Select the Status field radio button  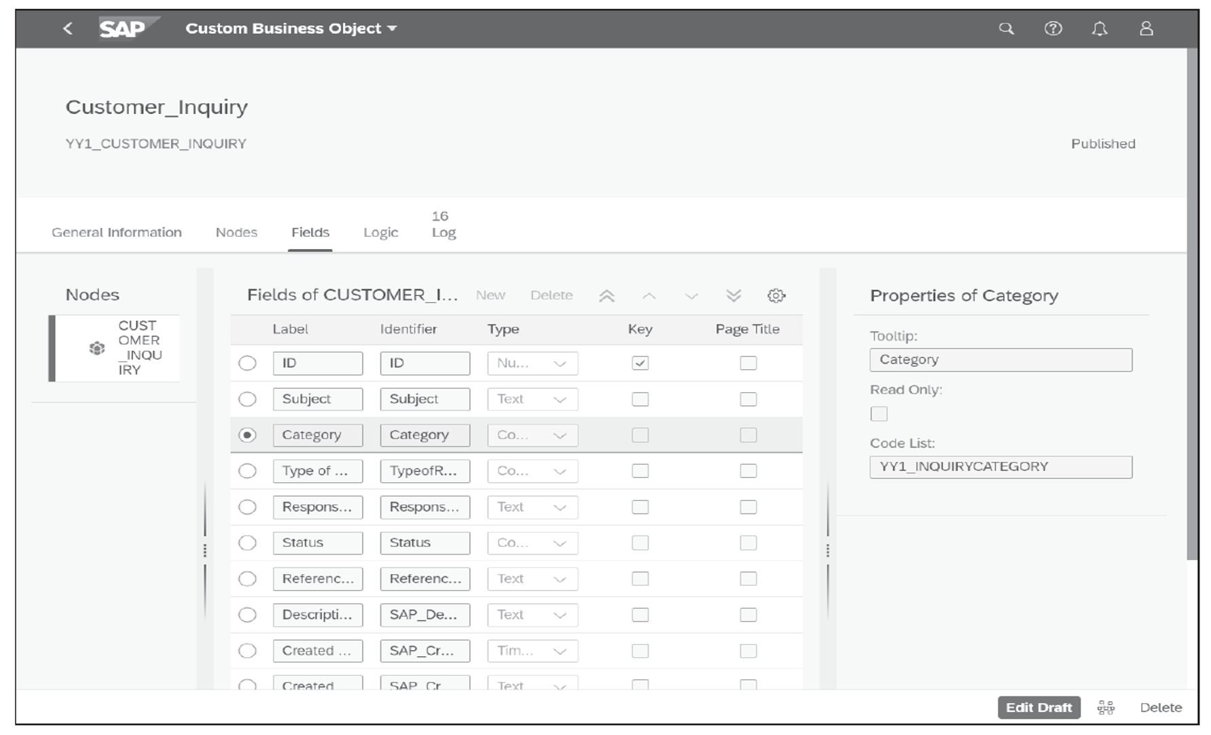click(x=247, y=542)
